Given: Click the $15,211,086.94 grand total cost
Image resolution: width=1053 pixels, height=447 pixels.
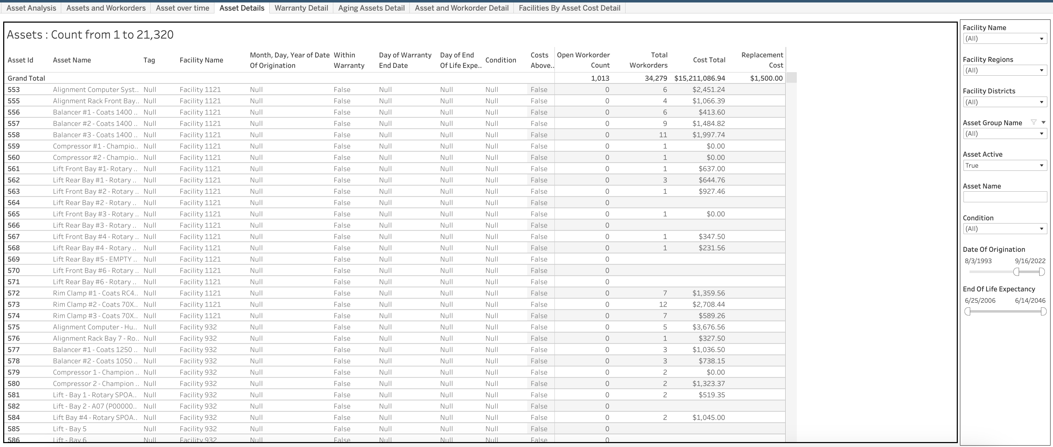Looking at the screenshot, I should [x=700, y=78].
